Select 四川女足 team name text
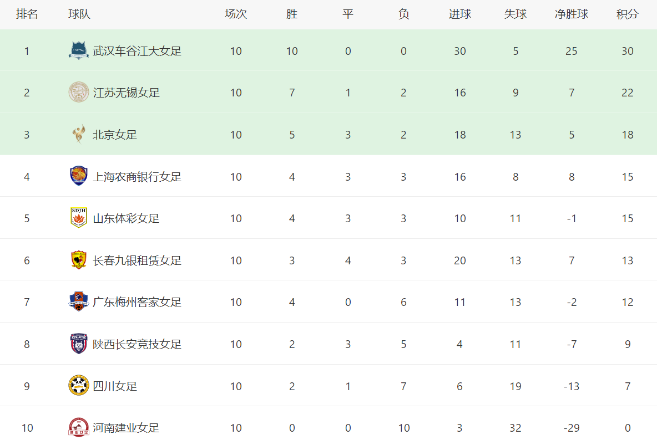The image size is (657, 445). click(115, 386)
